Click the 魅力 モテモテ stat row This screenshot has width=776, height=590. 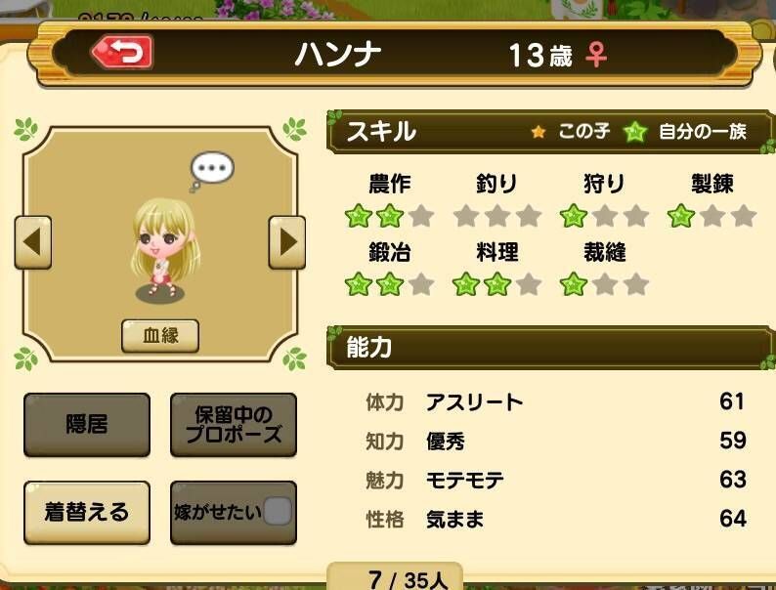[x=555, y=480]
